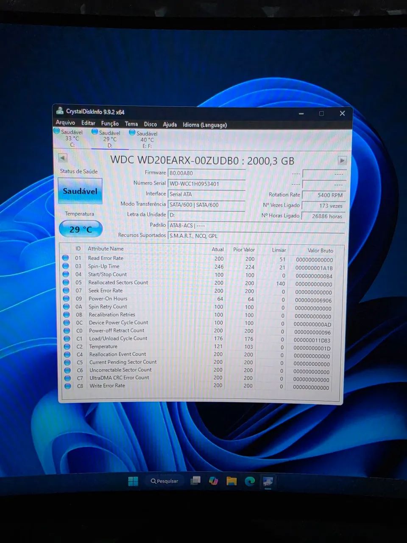Click CrystalDiskInfo taskbar icon

tap(268, 481)
